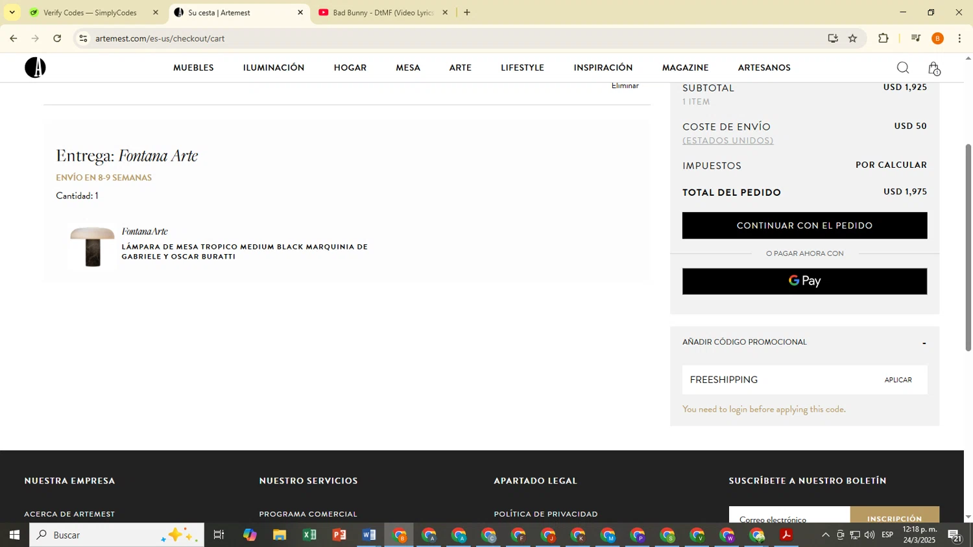Open ILUMINACIÓN menu
The height and width of the screenshot is (547, 973).
tap(274, 67)
